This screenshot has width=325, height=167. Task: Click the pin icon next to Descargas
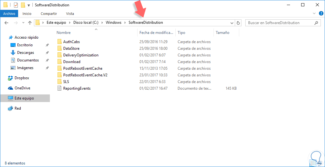(x=47, y=53)
